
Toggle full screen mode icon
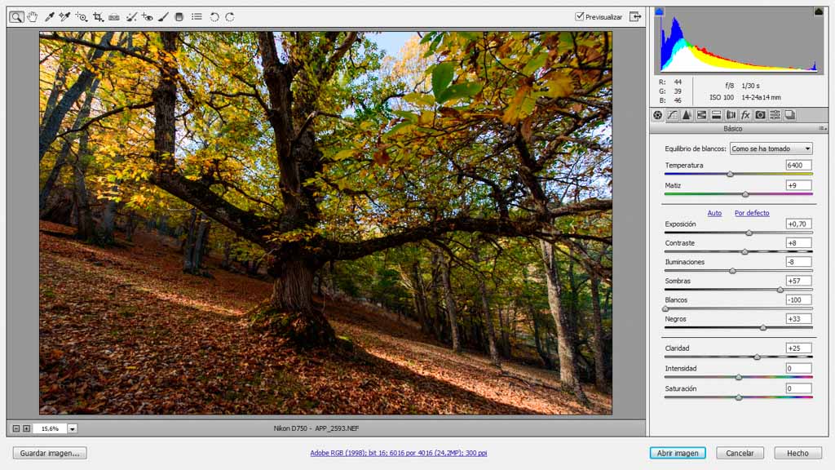pyautogui.click(x=635, y=16)
